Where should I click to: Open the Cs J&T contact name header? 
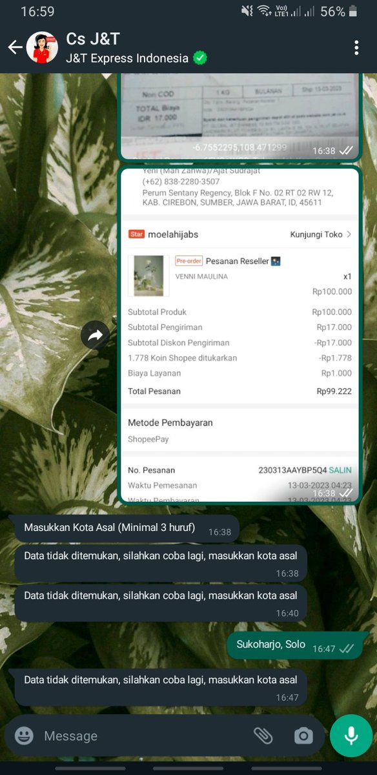point(92,39)
